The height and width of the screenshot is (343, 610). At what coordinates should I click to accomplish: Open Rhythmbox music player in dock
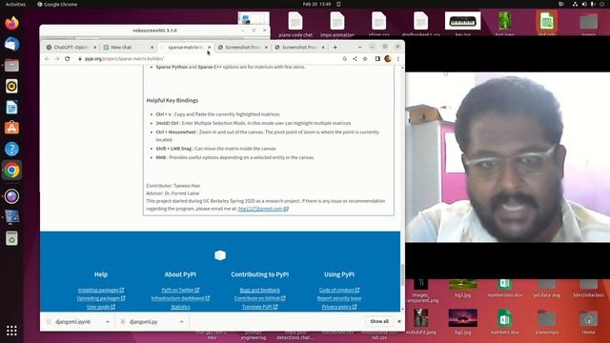11,87
